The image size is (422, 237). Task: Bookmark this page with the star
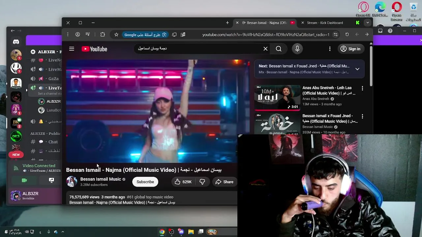pos(116,35)
